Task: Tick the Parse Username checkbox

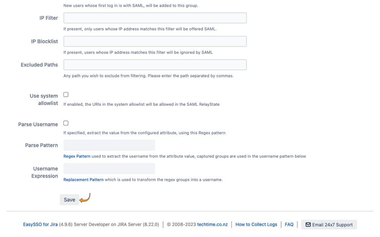Action: pyautogui.click(x=66, y=123)
